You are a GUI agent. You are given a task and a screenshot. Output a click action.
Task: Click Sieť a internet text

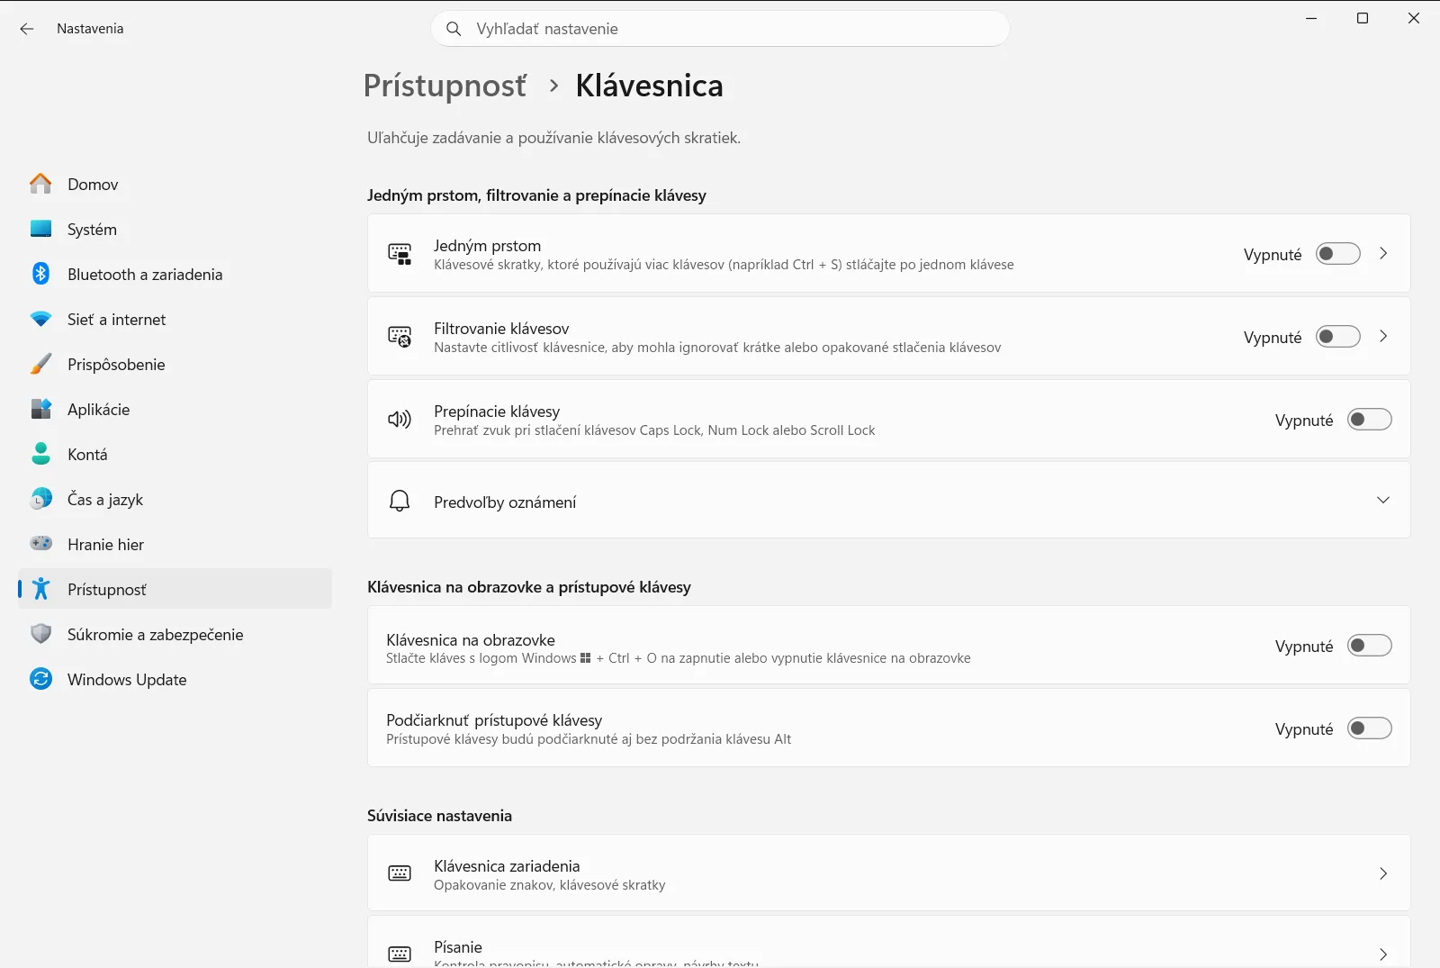(117, 320)
